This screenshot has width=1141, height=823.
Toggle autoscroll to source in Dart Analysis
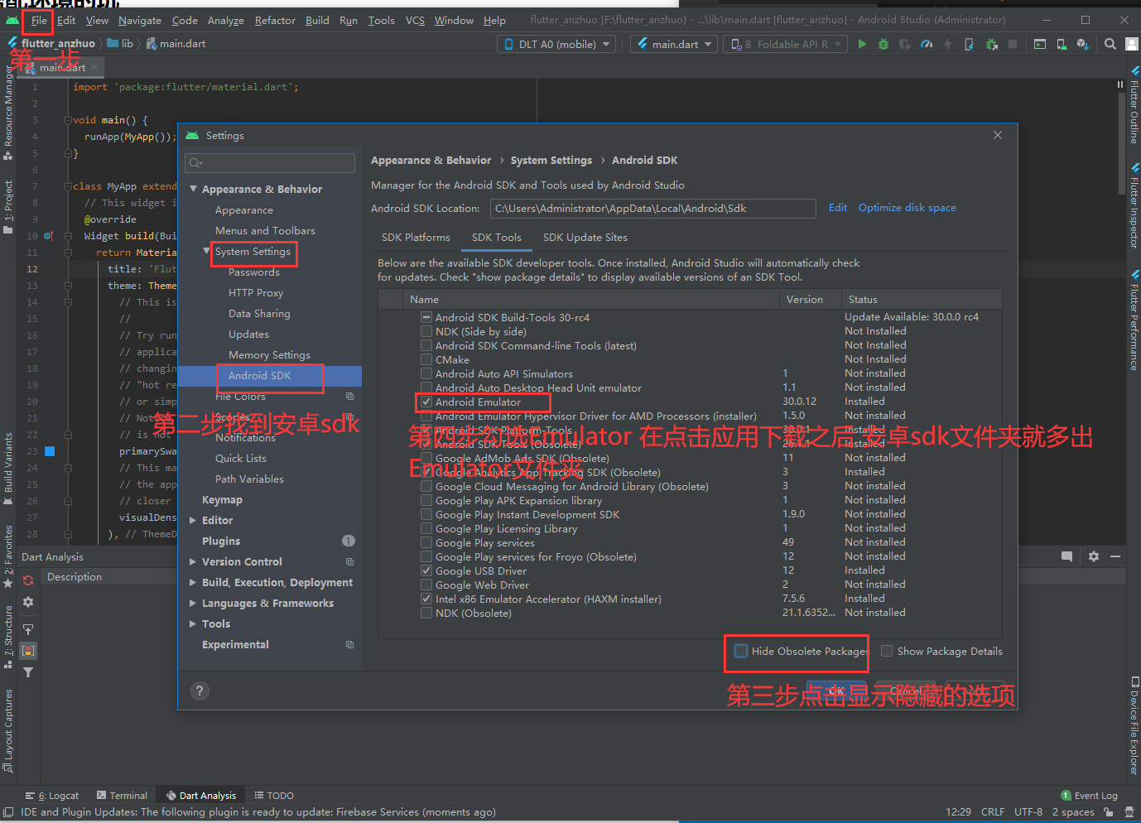(x=28, y=629)
